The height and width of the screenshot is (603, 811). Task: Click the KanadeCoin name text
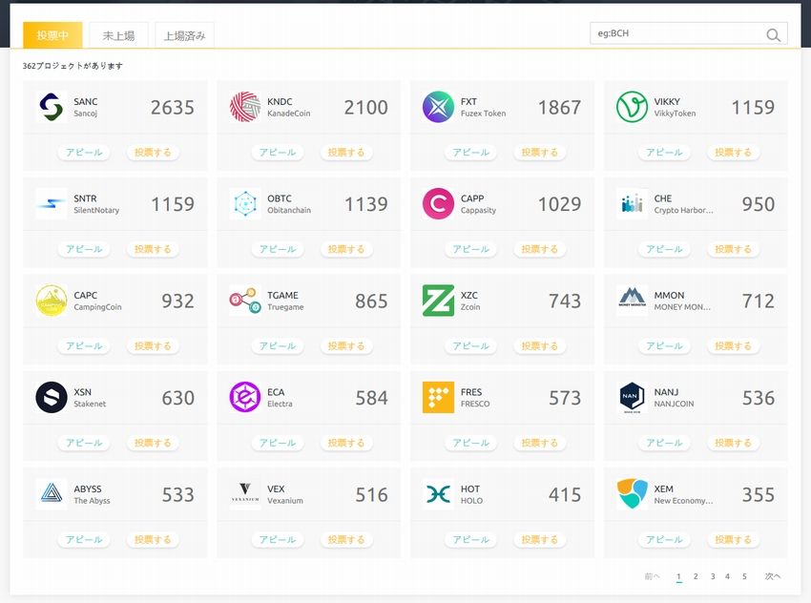pos(288,114)
